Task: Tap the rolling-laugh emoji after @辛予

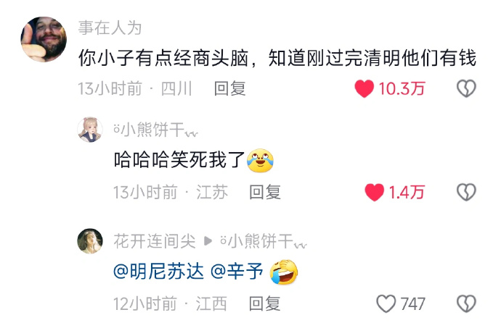Action: click(x=284, y=272)
